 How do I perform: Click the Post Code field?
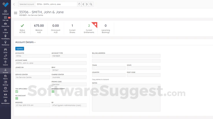144,75
